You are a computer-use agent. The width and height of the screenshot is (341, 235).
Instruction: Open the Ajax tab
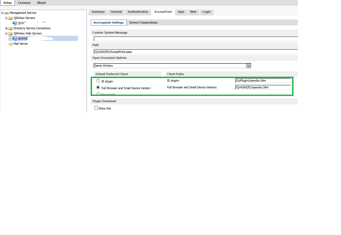pos(181,12)
